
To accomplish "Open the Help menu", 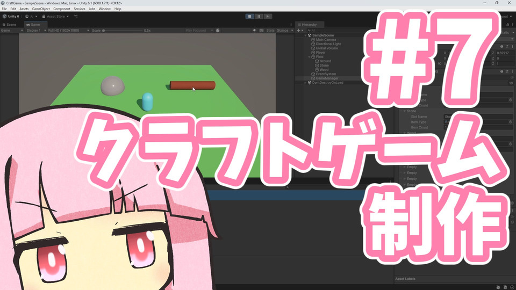I will (x=118, y=9).
